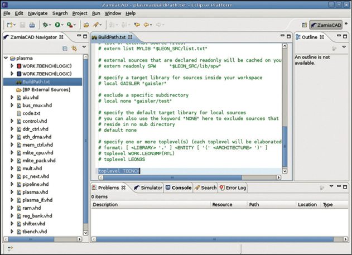The height and width of the screenshot is (255, 352).
Task: Click the Print icon in the toolbar
Action: pos(33,25)
